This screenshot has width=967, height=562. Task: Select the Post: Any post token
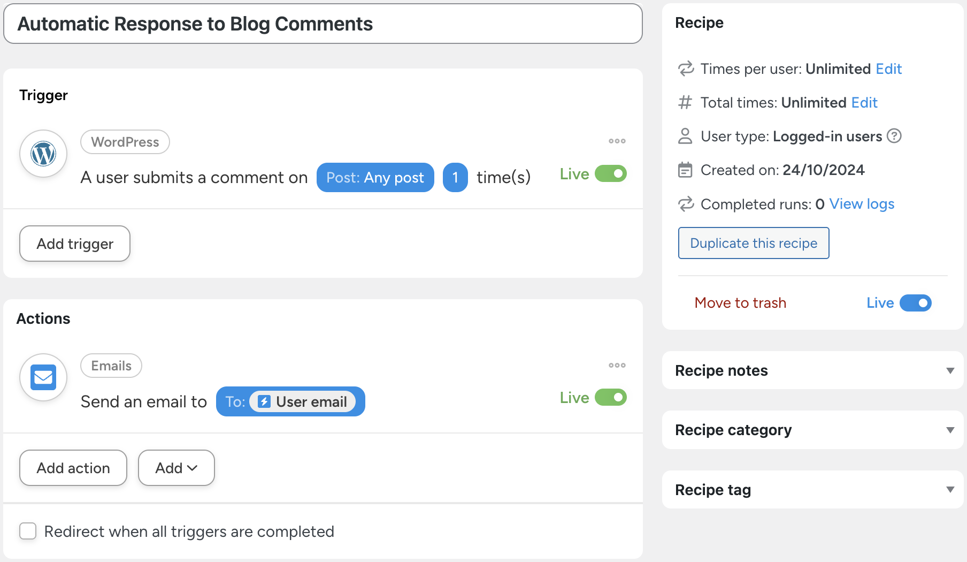tap(375, 178)
